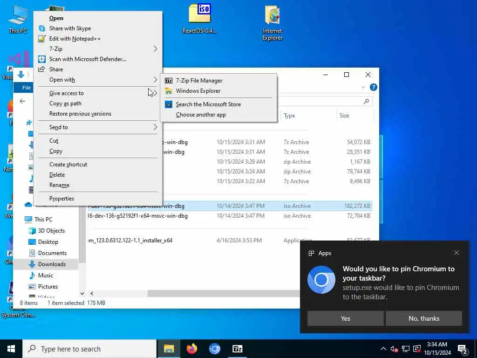477x358 pixels.
Task: Click No, thanks on the notification
Action: [424, 318]
